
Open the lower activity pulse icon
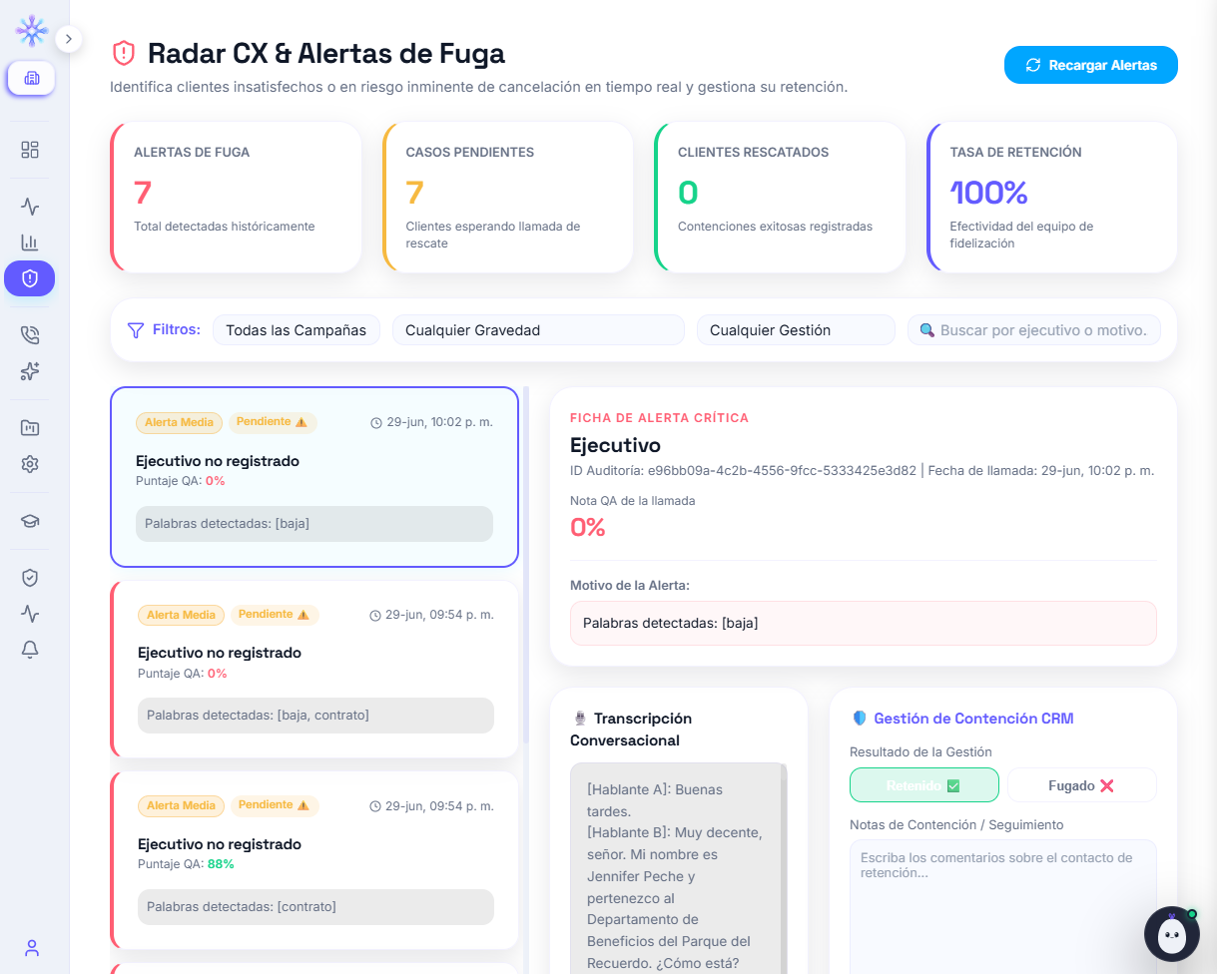(x=30, y=614)
